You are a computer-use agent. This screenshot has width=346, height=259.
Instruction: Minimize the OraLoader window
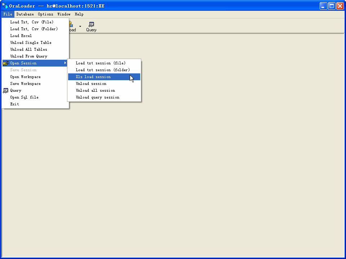(x=323, y=6)
